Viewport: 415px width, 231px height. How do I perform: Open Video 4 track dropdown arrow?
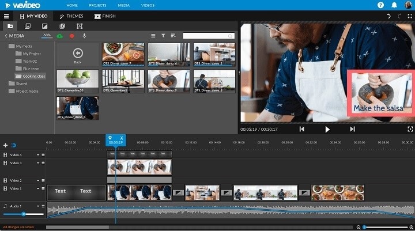(x=38, y=155)
